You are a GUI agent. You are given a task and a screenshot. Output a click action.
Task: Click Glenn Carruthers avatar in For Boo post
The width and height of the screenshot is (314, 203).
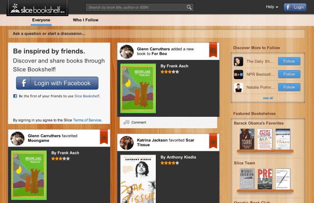[127, 52]
